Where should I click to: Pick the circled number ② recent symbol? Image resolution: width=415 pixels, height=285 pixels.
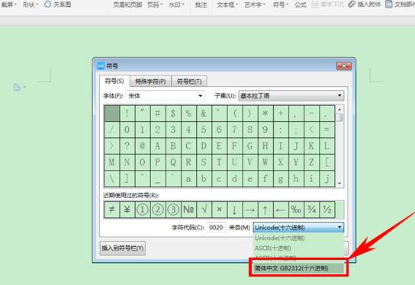pyautogui.click(x=158, y=210)
